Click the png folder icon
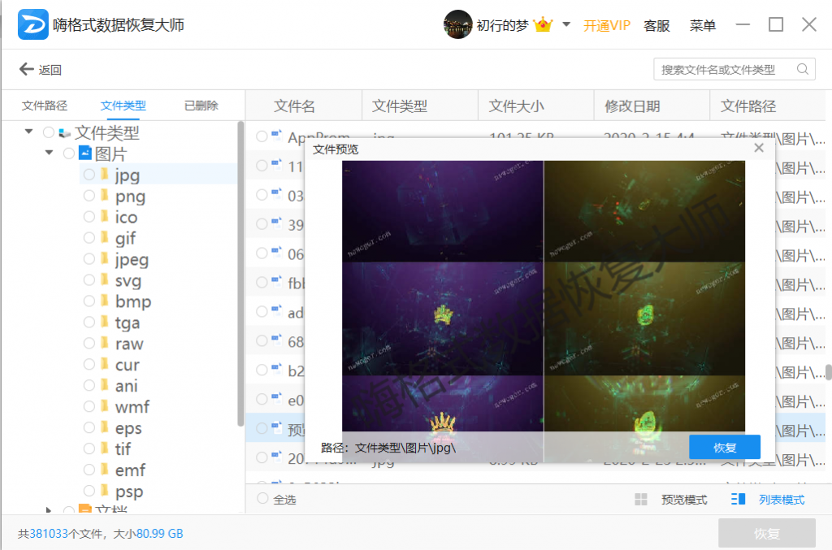The height and width of the screenshot is (550, 832). click(x=105, y=195)
